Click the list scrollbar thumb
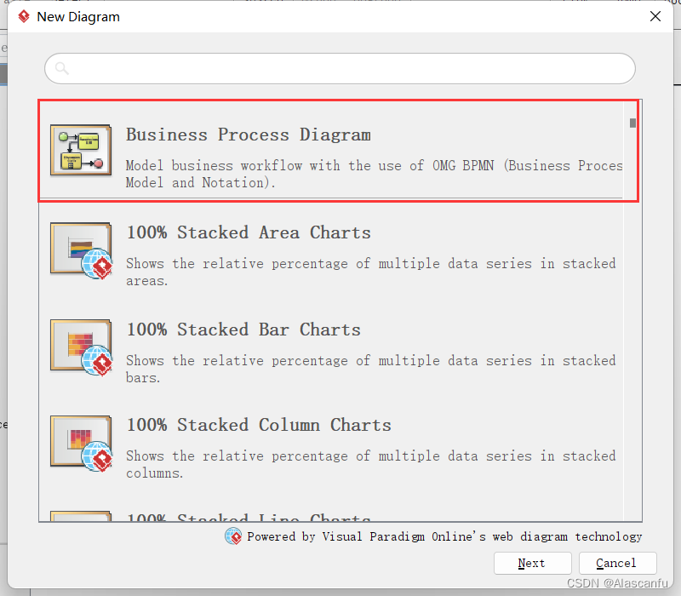 [x=632, y=123]
